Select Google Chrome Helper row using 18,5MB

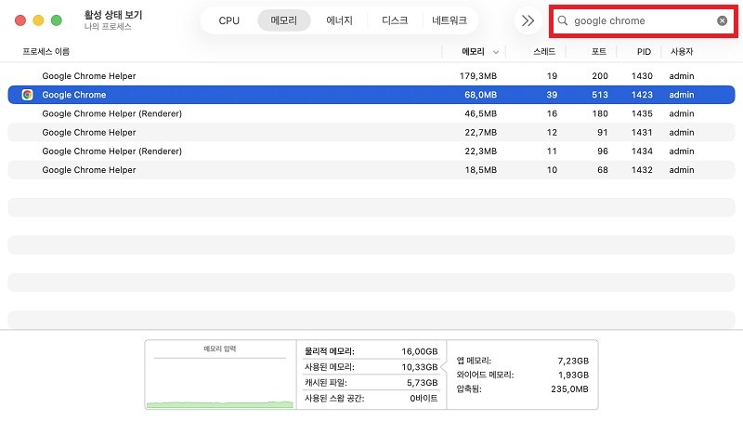371,170
